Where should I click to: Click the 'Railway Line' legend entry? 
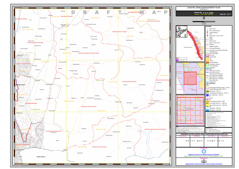pyautogui.click(x=213, y=41)
